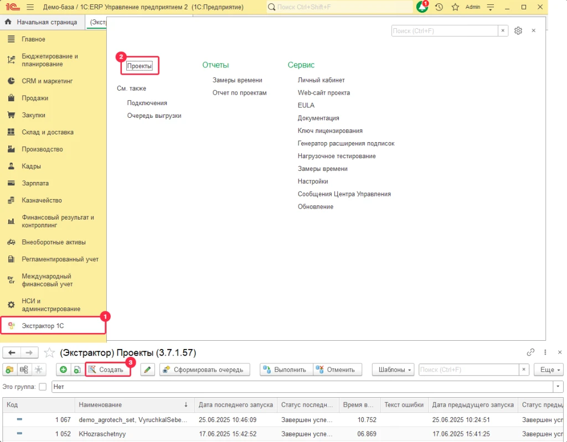Screen dimensions: 567x442
Task: Click the pencil edit icon
Action: (147, 370)
